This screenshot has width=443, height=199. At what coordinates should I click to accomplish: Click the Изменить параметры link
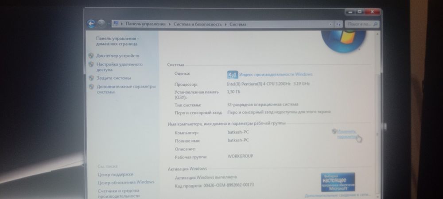(347, 134)
